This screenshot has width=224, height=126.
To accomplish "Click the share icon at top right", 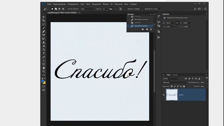I will (x=205, y=9).
